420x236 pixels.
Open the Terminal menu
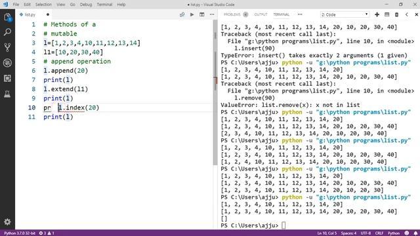click(x=104, y=5)
